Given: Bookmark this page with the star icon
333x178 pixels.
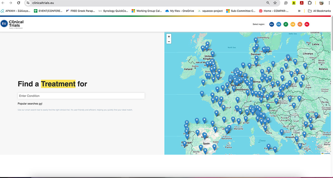Looking at the screenshot, I should (275, 3).
